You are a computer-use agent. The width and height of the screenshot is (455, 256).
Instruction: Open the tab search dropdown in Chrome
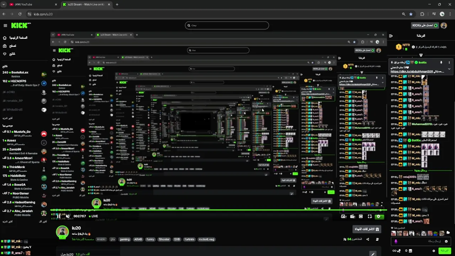4,4
